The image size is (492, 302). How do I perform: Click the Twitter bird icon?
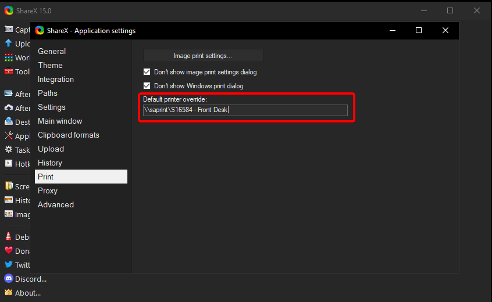click(x=9, y=264)
